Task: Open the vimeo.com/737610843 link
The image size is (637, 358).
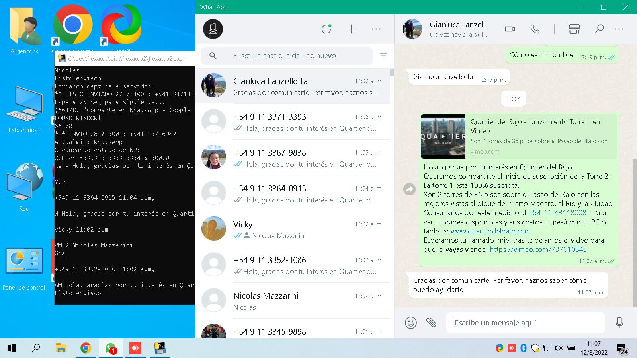Action: (538, 249)
